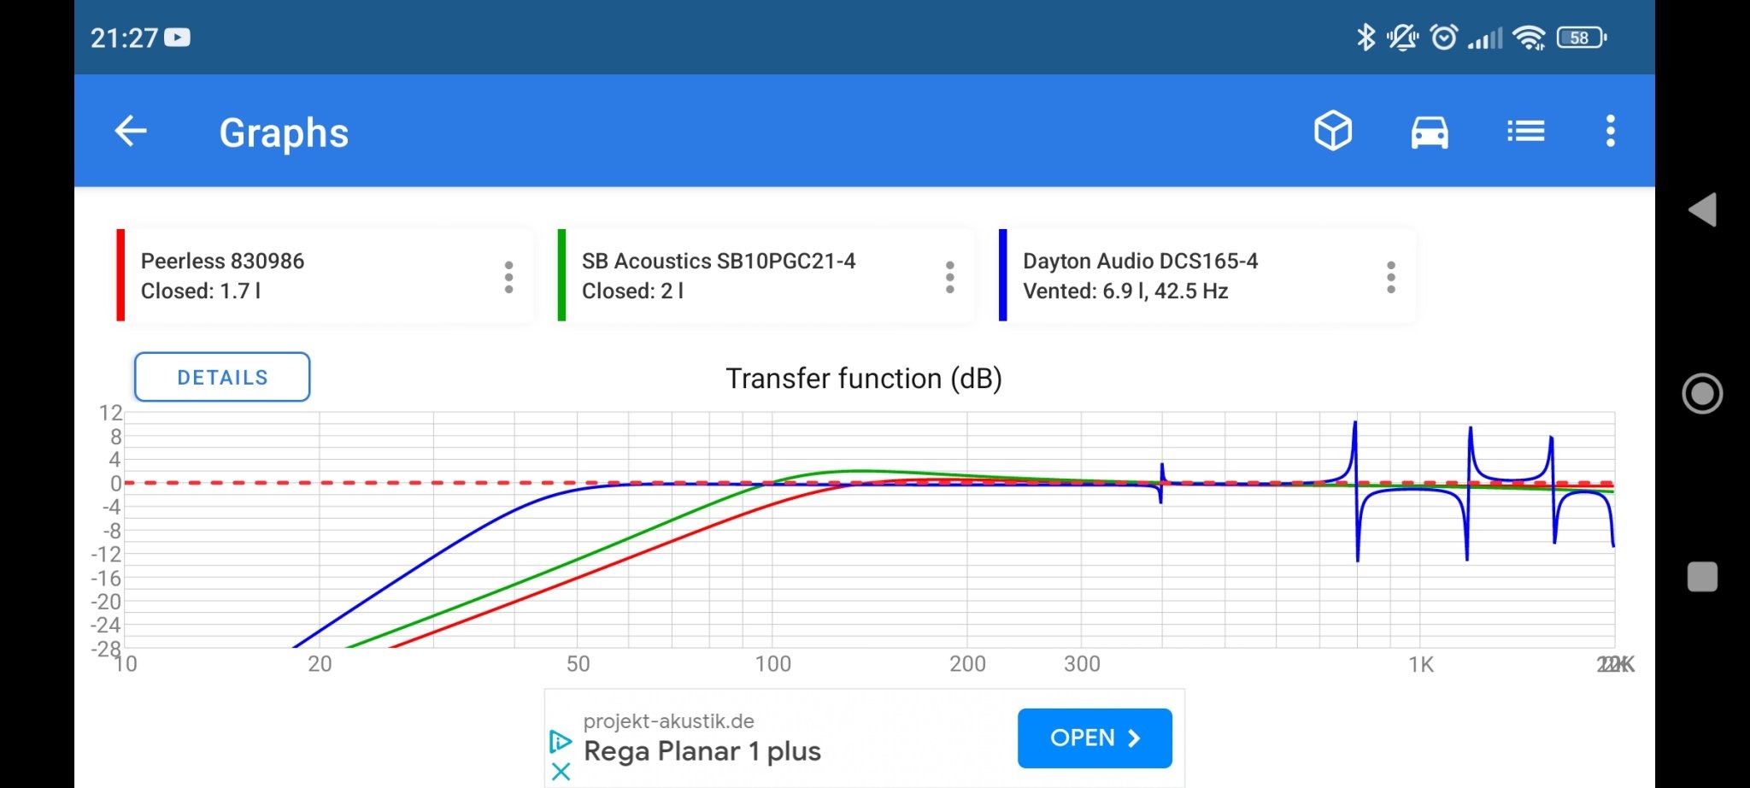Tap the cellular signal strength icon
The image size is (1750, 788).
[1485, 38]
